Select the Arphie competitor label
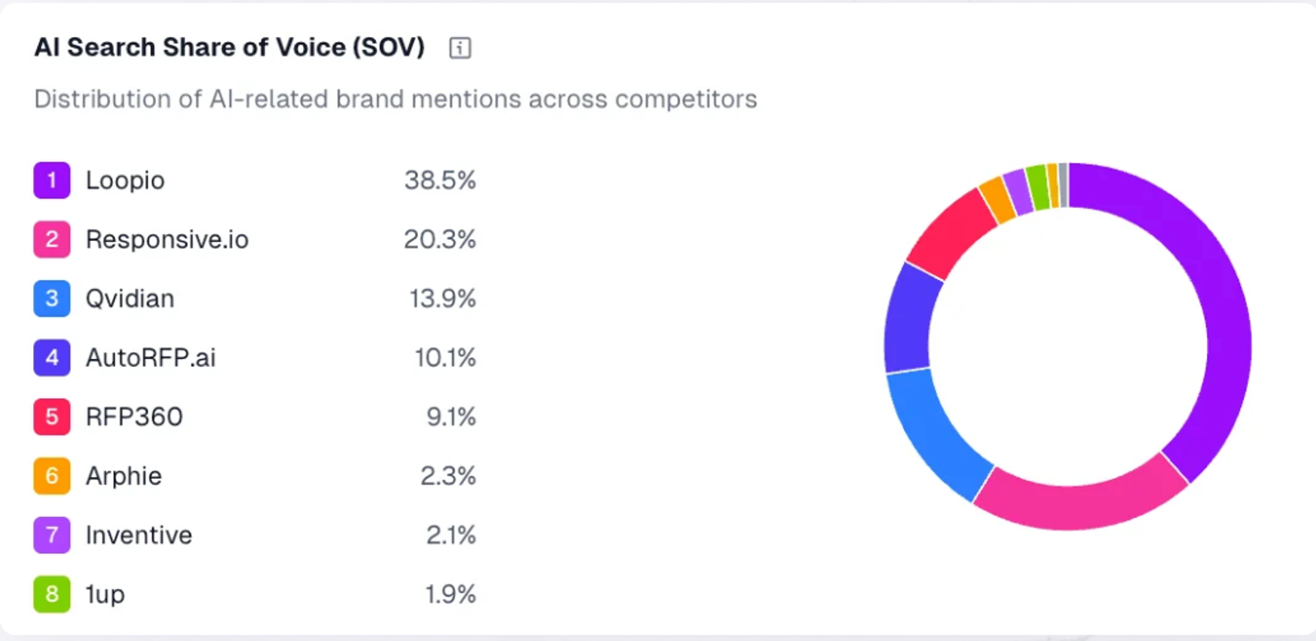Viewport: 1316px width, 641px height. click(124, 476)
